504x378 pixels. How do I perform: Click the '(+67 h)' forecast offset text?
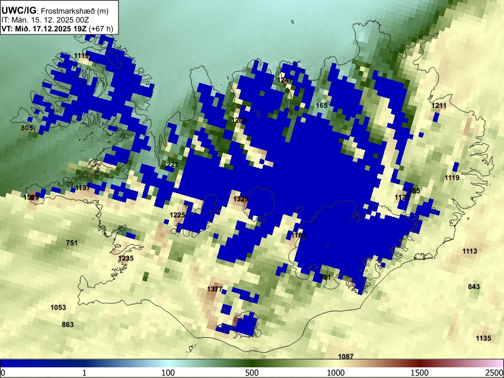[x=101, y=28]
